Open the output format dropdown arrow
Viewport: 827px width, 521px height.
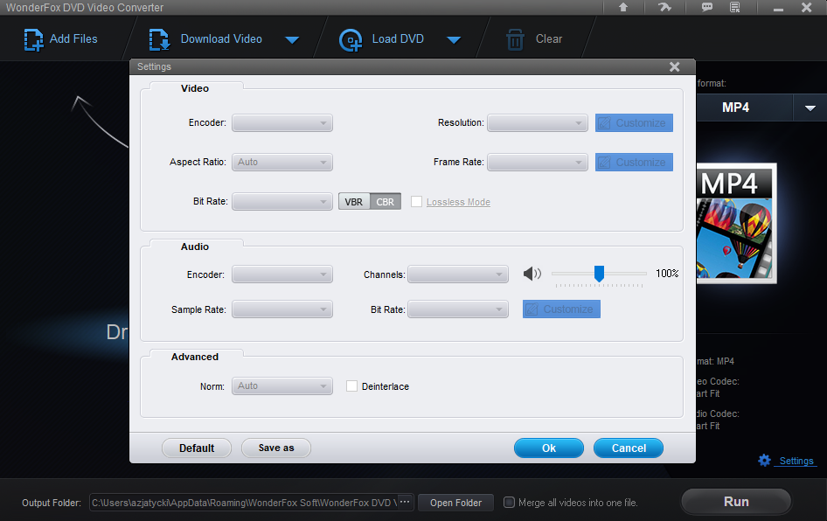(x=810, y=108)
